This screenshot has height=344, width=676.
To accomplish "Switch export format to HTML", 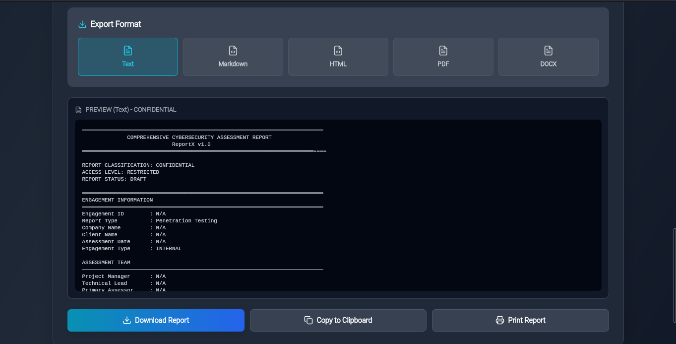I will (338, 57).
